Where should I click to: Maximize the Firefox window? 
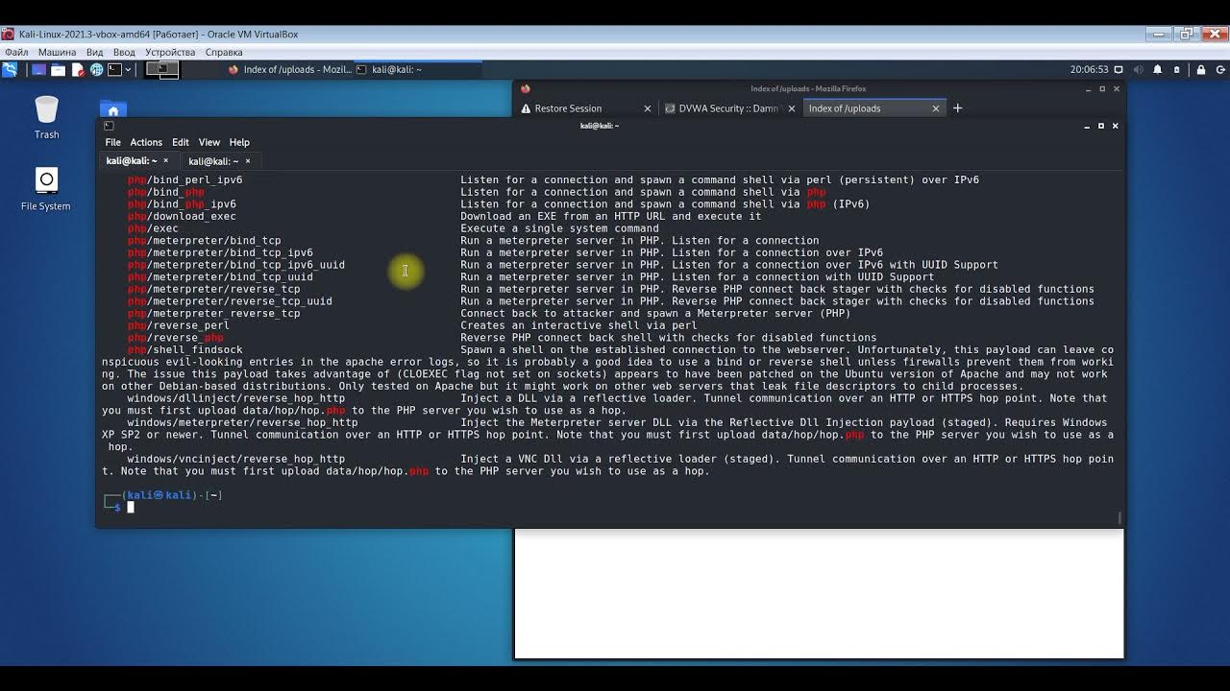(x=1101, y=89)
